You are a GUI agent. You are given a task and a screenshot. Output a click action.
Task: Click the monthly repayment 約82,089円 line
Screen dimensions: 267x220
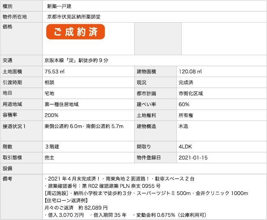[76, 208]
